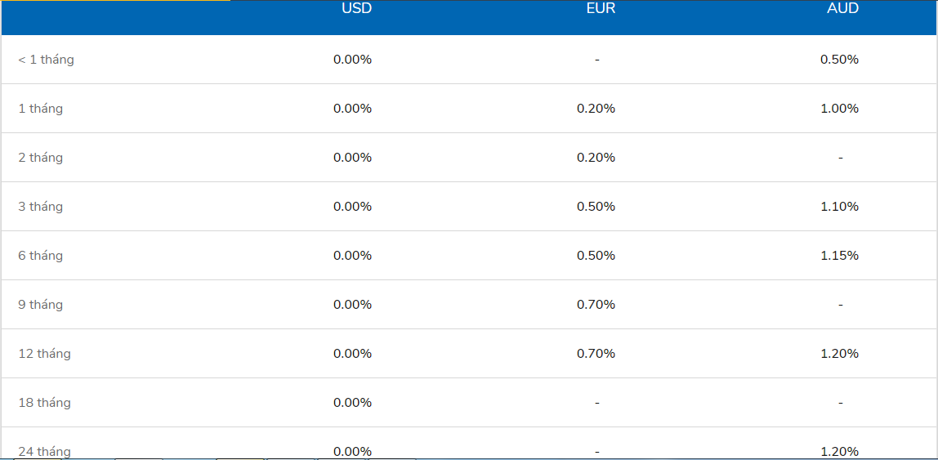Click the USD column header
938x460 pixels.
click(x=356, y=9)
